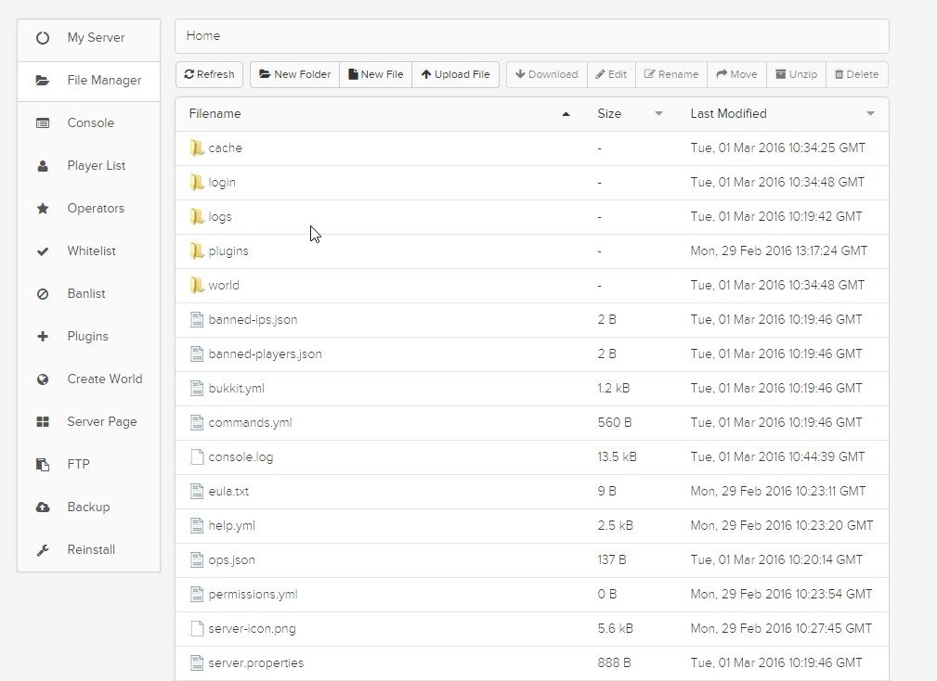Click the My Server power icon

pos(43,38)
